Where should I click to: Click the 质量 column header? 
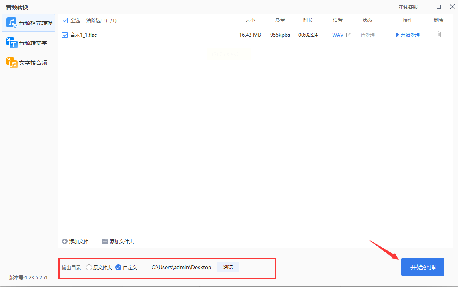point(280,20)
